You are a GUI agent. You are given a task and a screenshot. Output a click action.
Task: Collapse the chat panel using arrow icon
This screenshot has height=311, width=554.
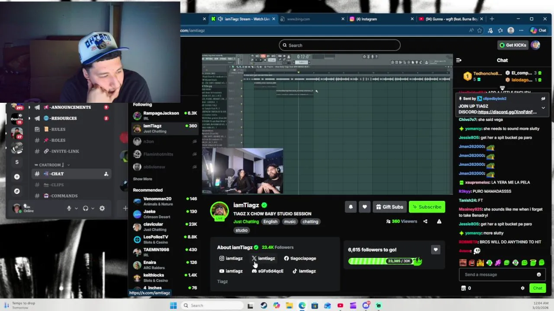pos(459,60)
